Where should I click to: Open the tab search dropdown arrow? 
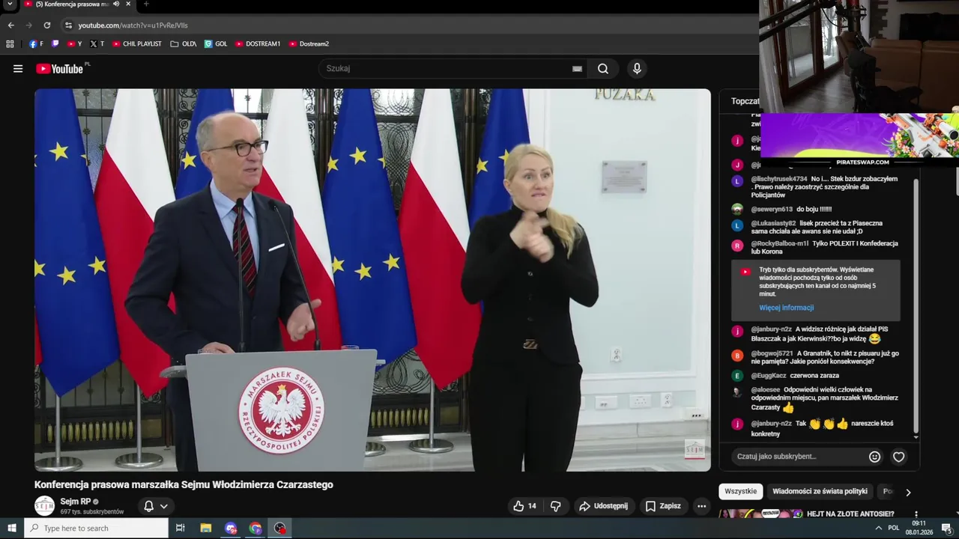pos(10,4)
